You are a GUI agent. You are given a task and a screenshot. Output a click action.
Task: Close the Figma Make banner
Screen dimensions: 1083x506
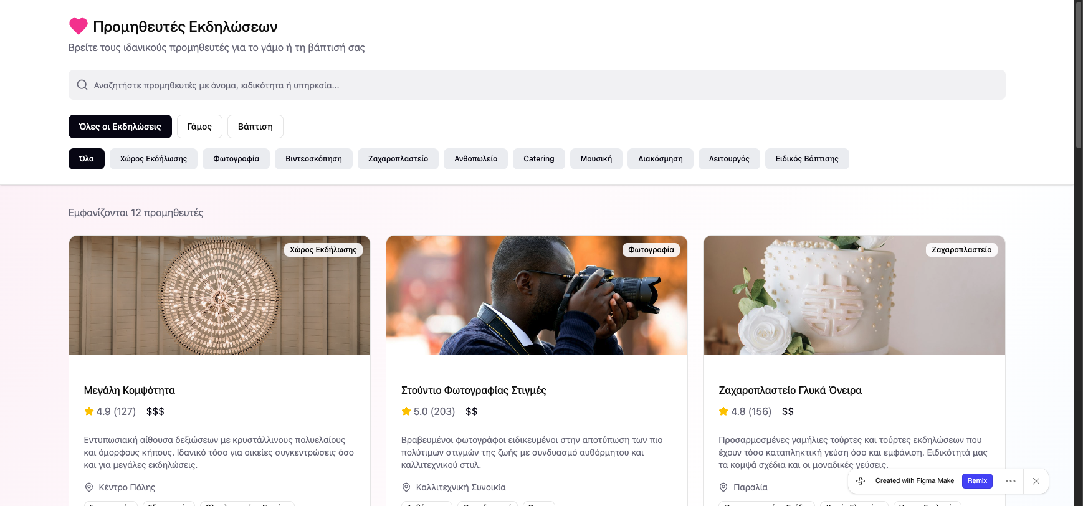click(x=1036, y=481)
